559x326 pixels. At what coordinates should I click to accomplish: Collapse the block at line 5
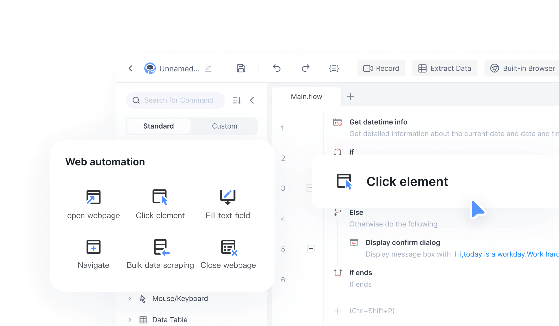pos(311,249)
